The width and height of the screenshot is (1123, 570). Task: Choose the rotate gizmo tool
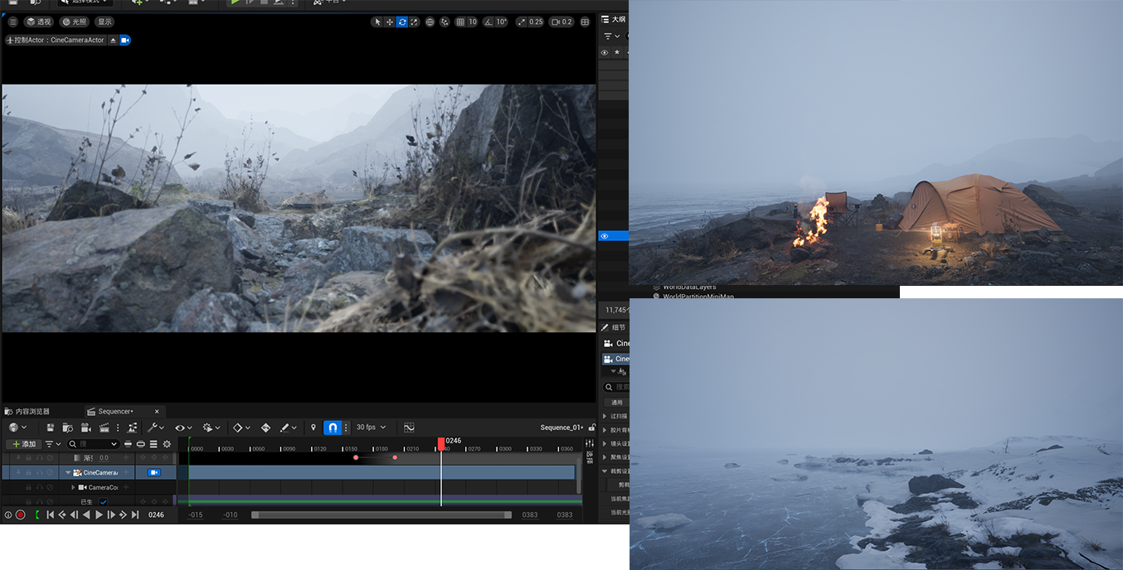[x=402, y=22]
